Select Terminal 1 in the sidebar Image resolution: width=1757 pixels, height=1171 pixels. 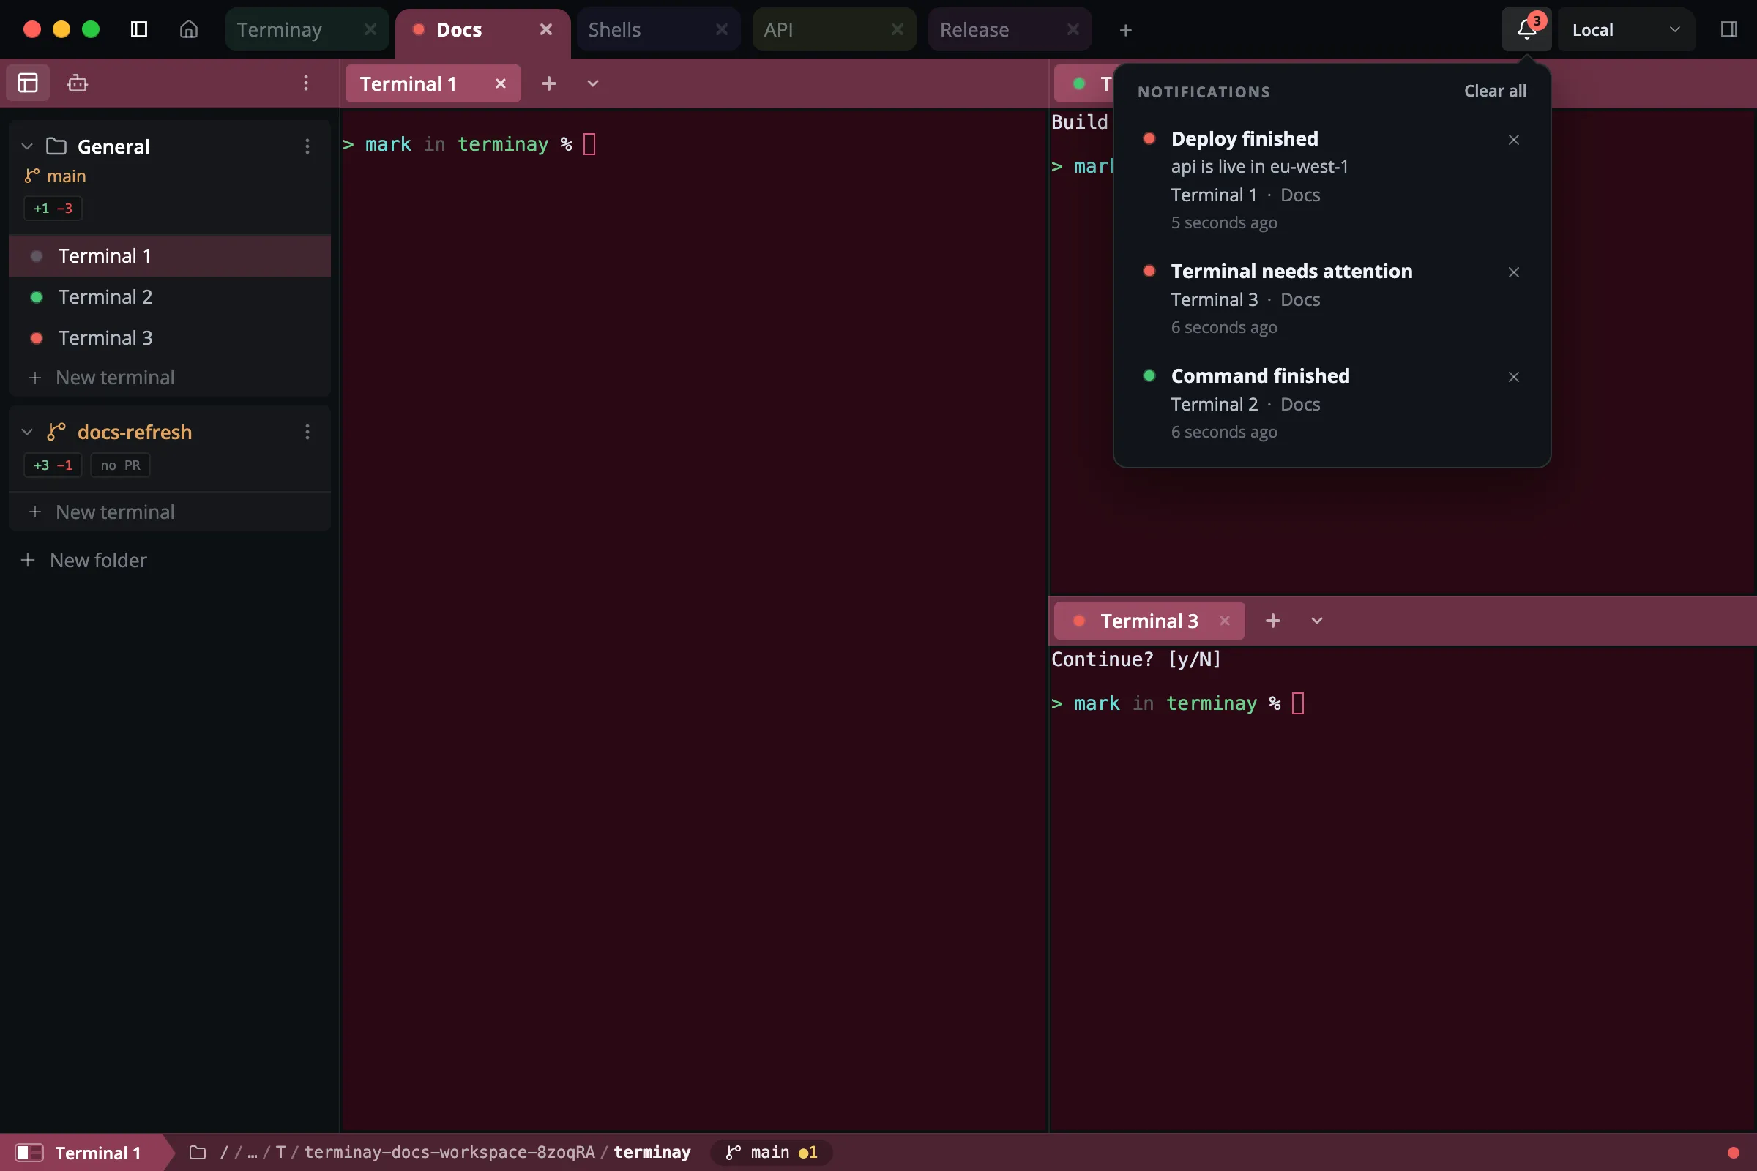tap(170, 255)
